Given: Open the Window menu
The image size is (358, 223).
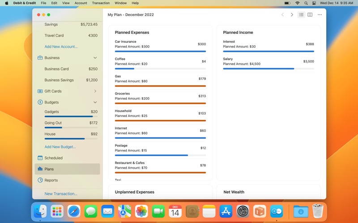Looking at the screenshot, I should (x=120, y=3).
